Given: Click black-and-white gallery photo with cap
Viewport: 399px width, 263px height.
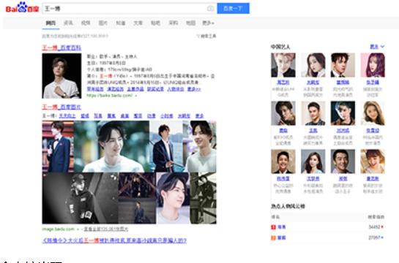Looking at the screenshot, I should [x=80, y=198].
